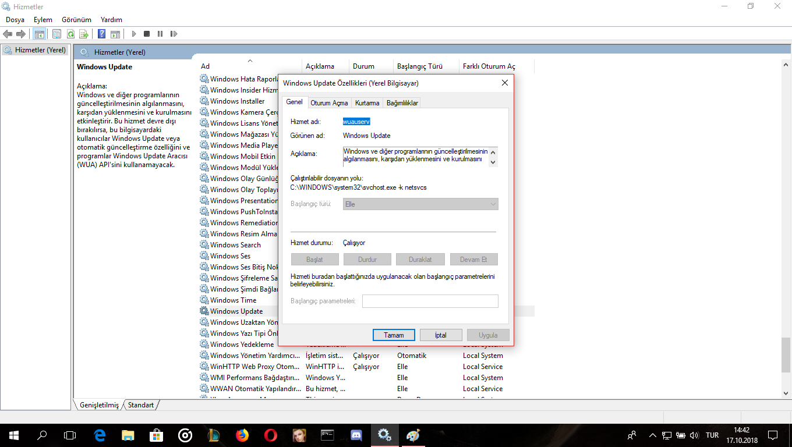Click the gear icon beside Windows Time

[204, 300]
